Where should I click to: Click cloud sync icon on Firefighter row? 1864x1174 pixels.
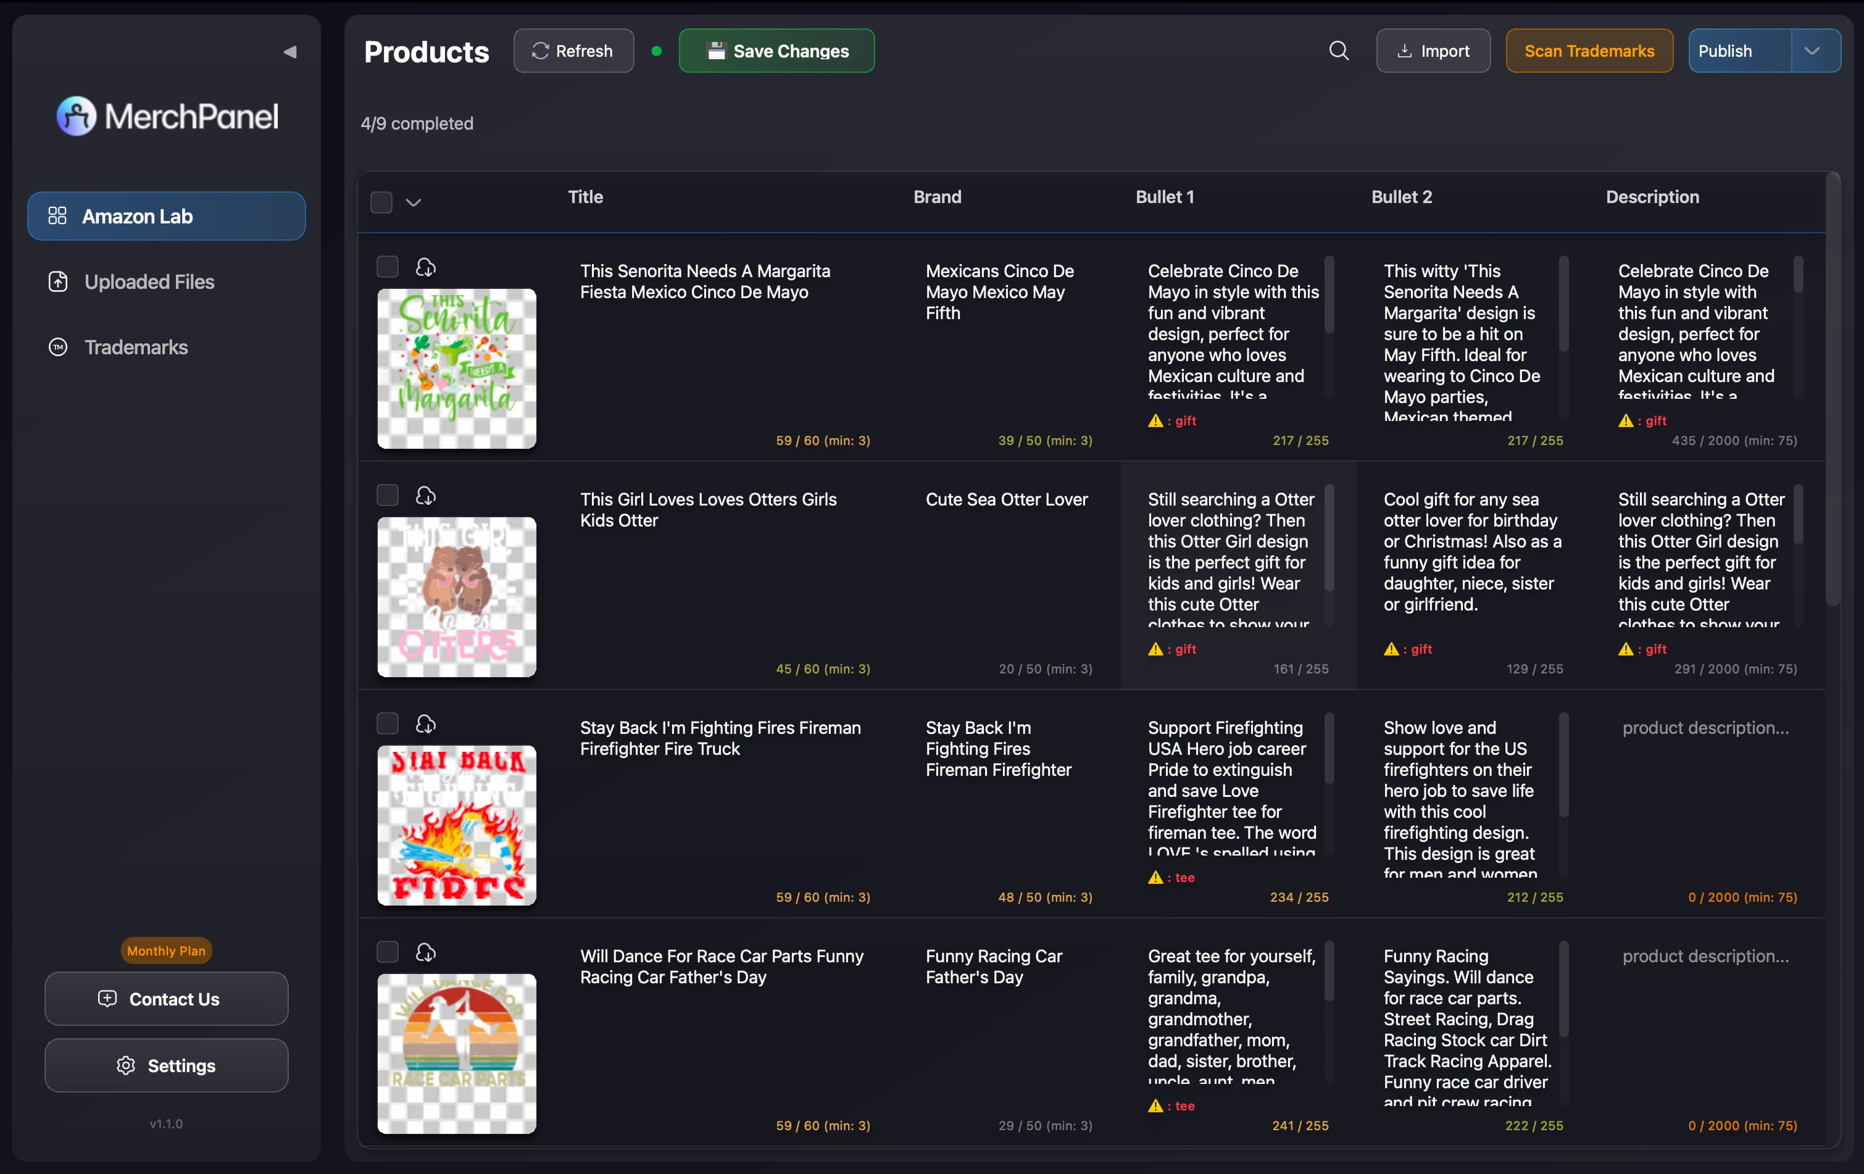[426, 723]
